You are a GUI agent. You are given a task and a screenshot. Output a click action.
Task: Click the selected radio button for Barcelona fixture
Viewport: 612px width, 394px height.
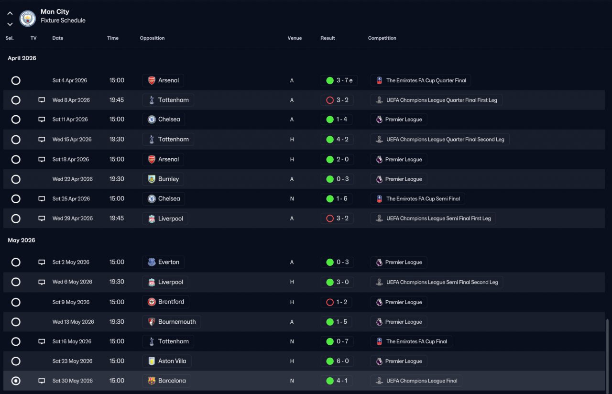(x=16, y=381)
